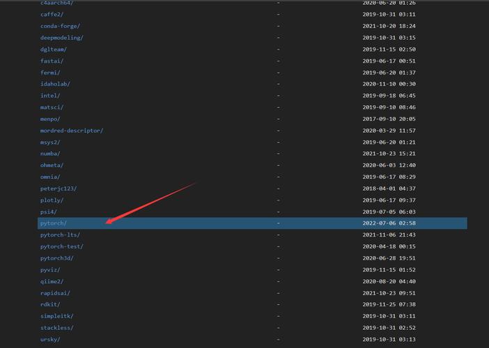Open the caffe2/ directory link
The height and width of the screenshot is (348, 489).
pos(52,15)
